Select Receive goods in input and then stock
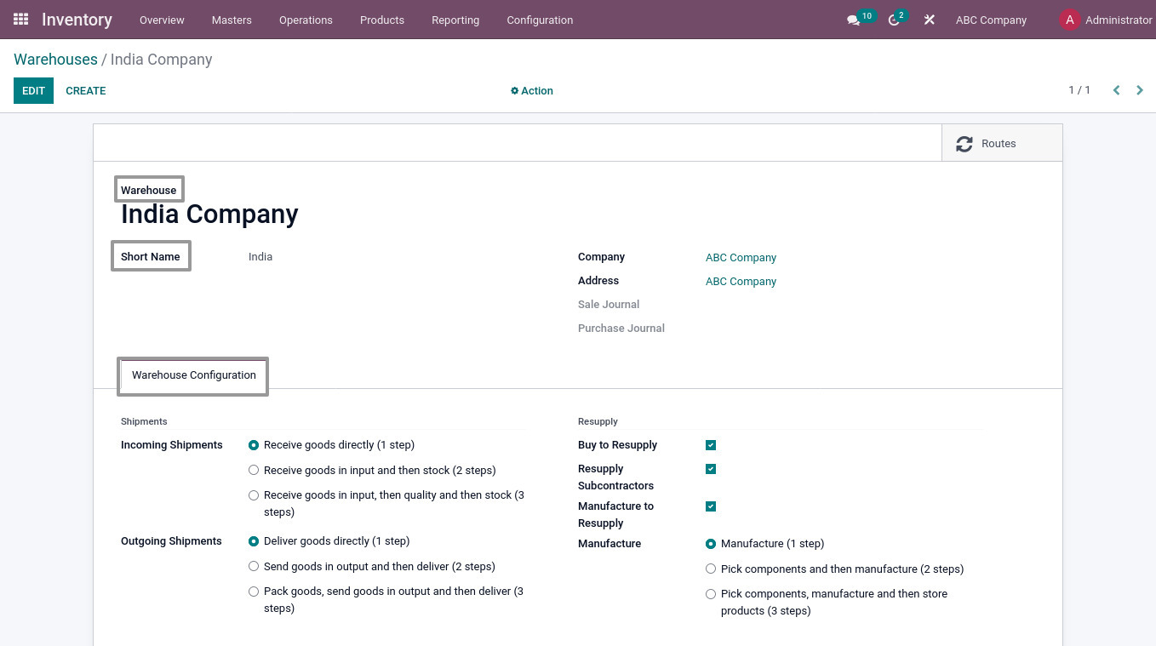This screenshot has height=646, width=1156. tap(254, 469)
